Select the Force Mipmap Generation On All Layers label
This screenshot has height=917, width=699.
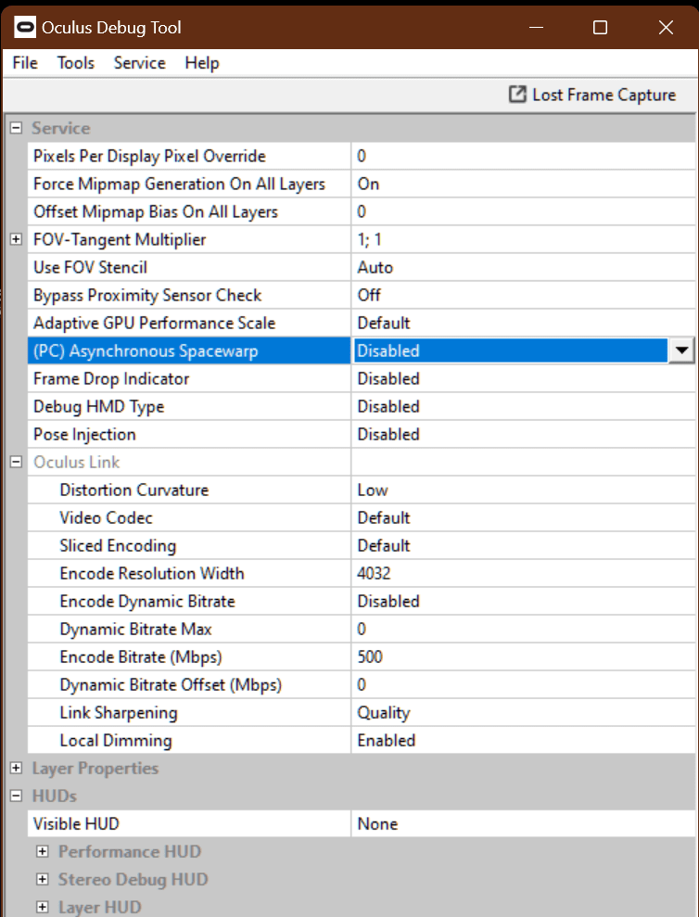point(179,184)
